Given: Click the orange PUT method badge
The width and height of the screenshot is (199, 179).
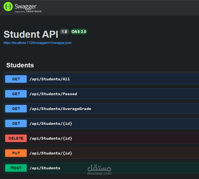Looking at the screenshot, I should [x=16, y=153].
